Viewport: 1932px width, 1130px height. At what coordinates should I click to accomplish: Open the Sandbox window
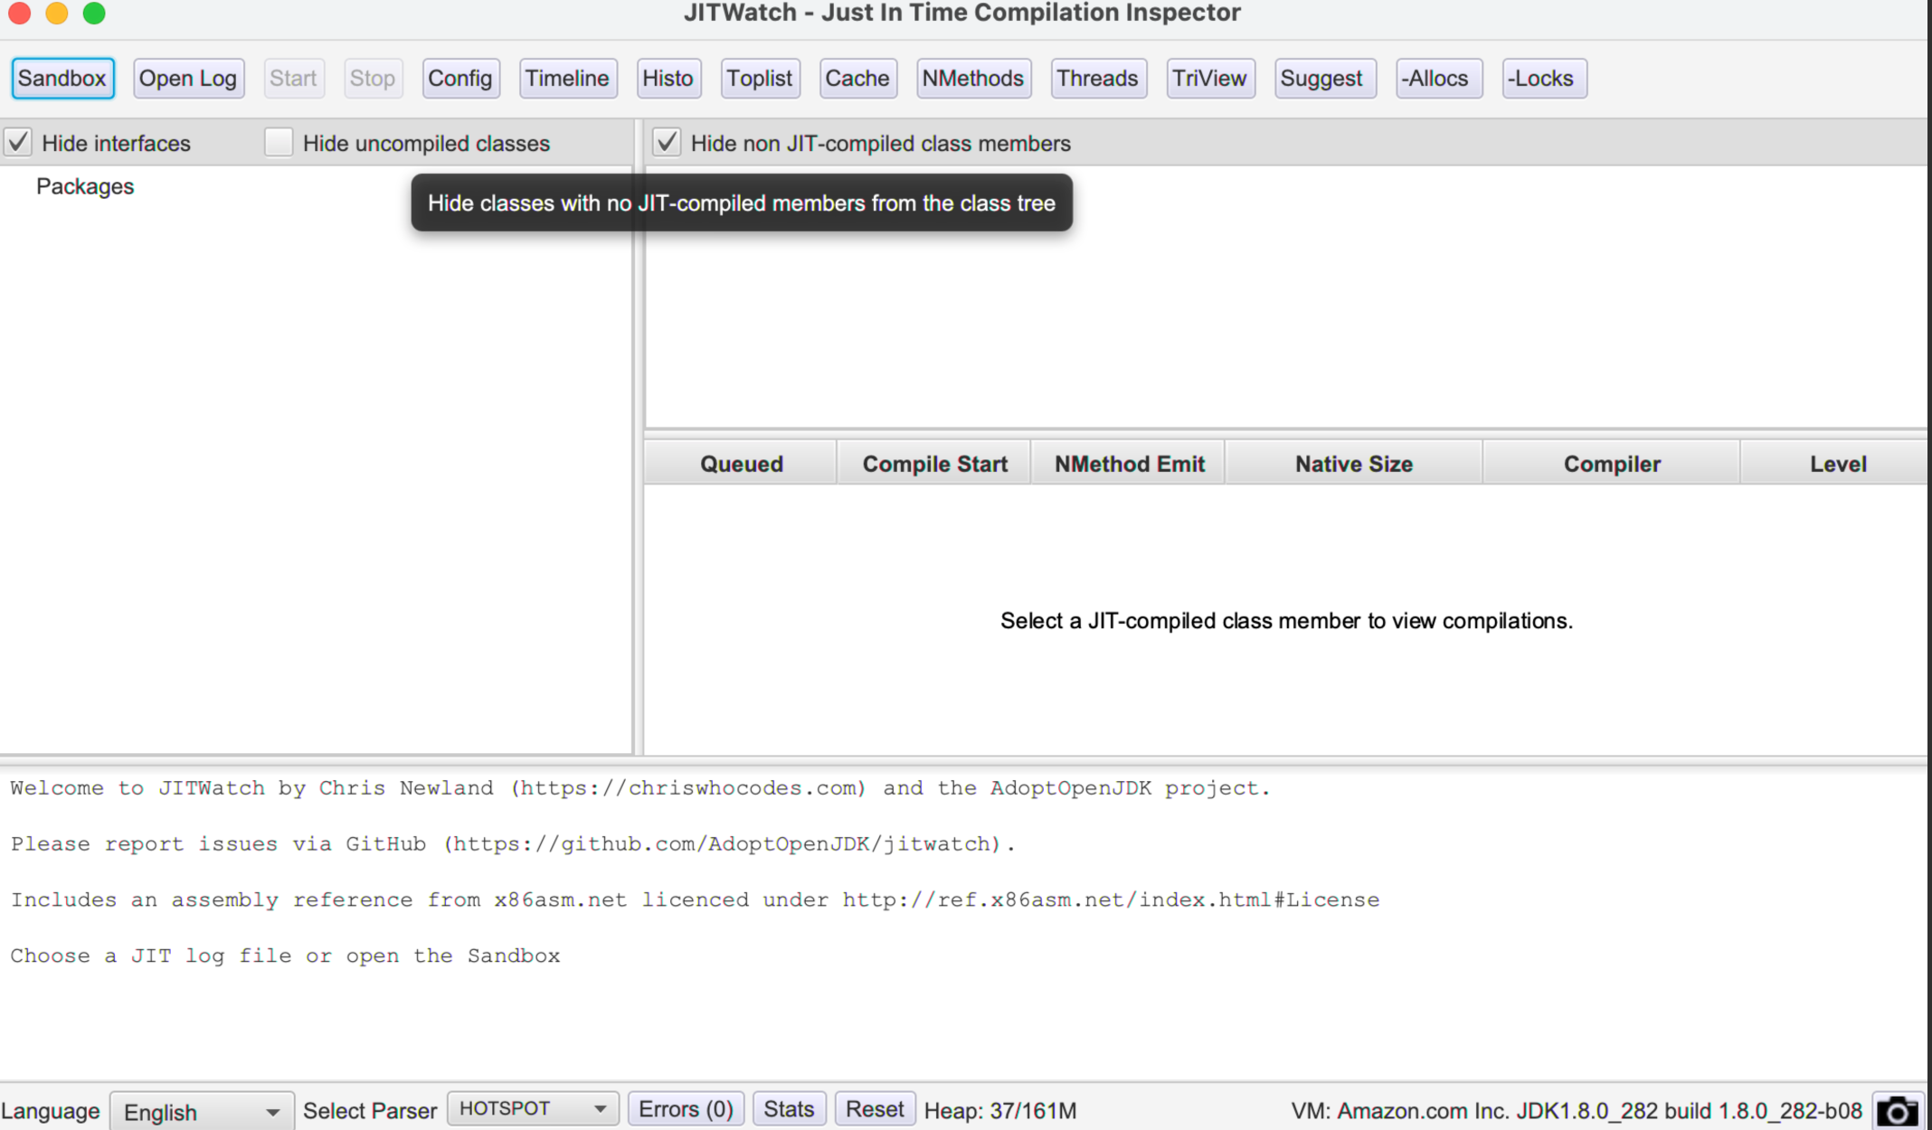pos(62,79)
